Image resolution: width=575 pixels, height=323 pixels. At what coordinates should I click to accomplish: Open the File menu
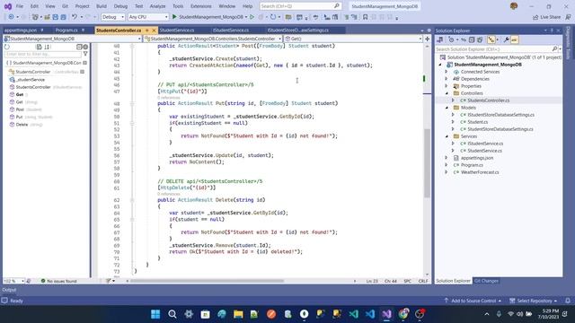(x=20, y=6)
